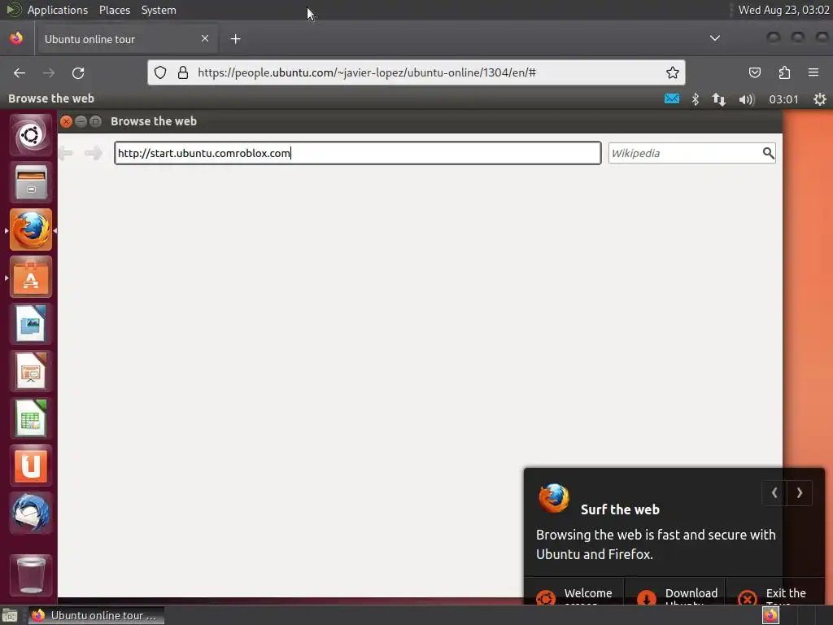Open LibreOffice Calc spreadsheet from the launcher
Screen dimensions: 833x625
point(31,418)
